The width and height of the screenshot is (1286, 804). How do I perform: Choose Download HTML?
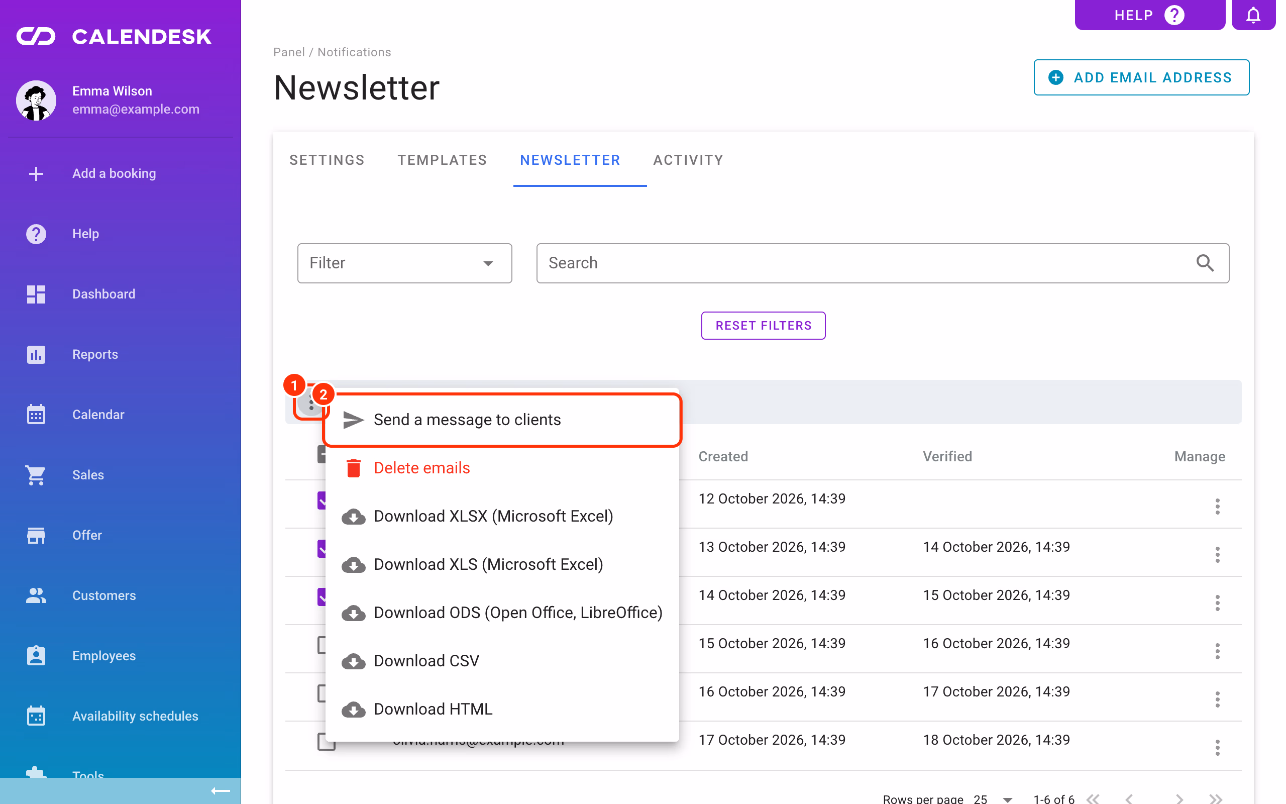click(502, 710)
